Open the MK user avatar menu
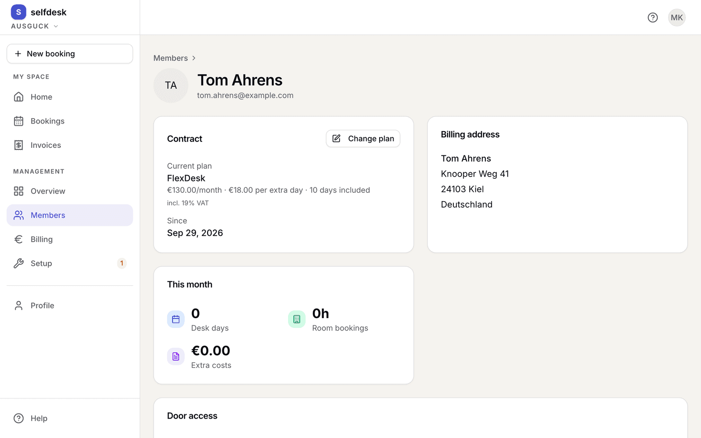 click(676, 18)
